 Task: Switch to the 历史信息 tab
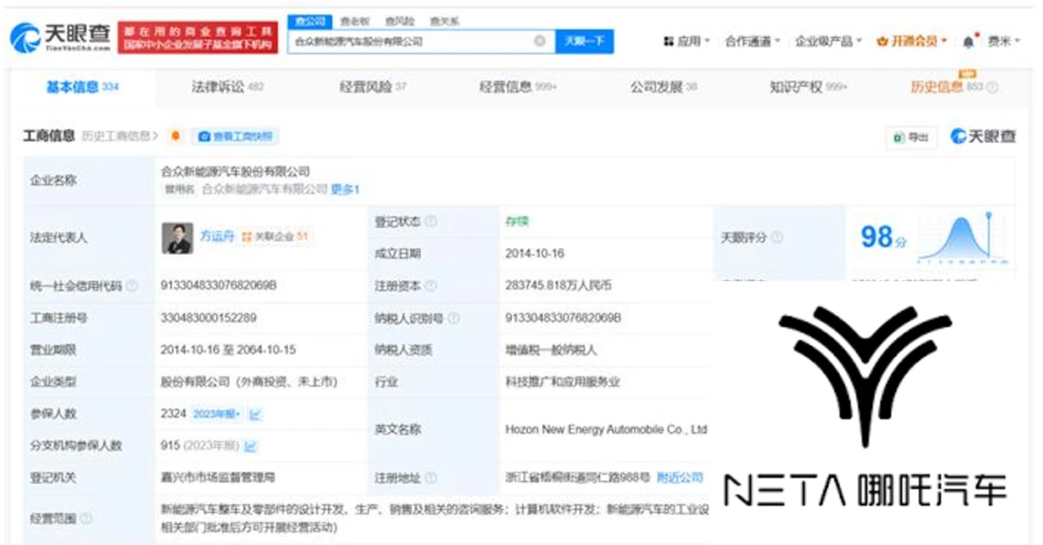947,87
